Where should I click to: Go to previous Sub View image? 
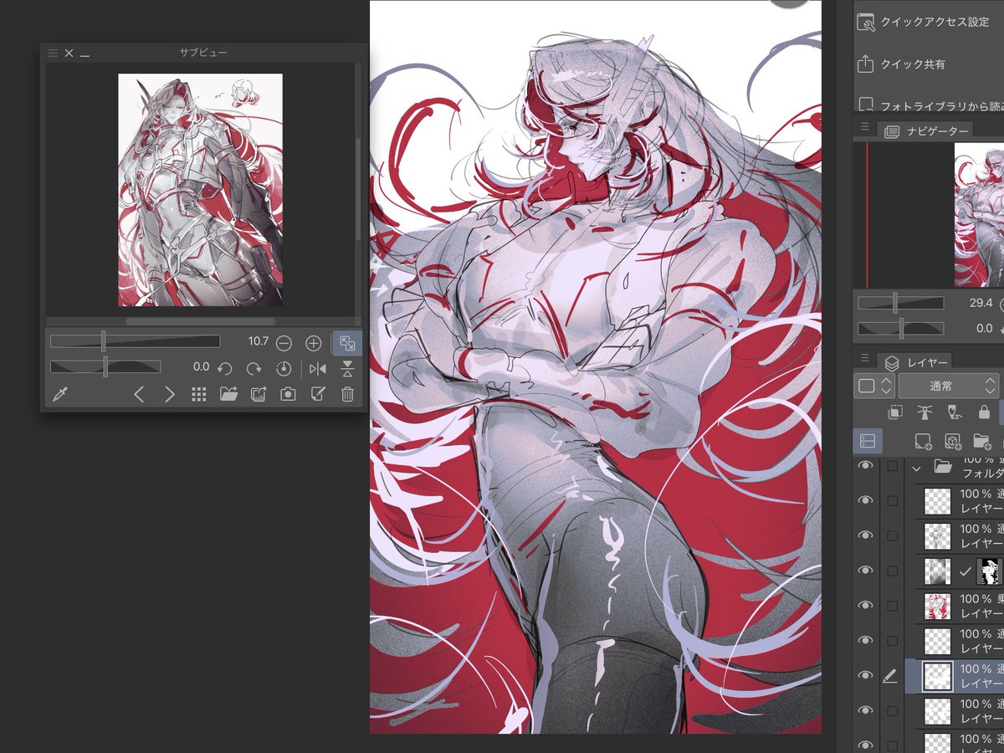(x=140, y=394)
